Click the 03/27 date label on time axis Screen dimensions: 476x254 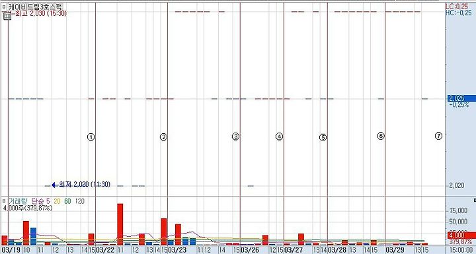click(x=294, y=250)
